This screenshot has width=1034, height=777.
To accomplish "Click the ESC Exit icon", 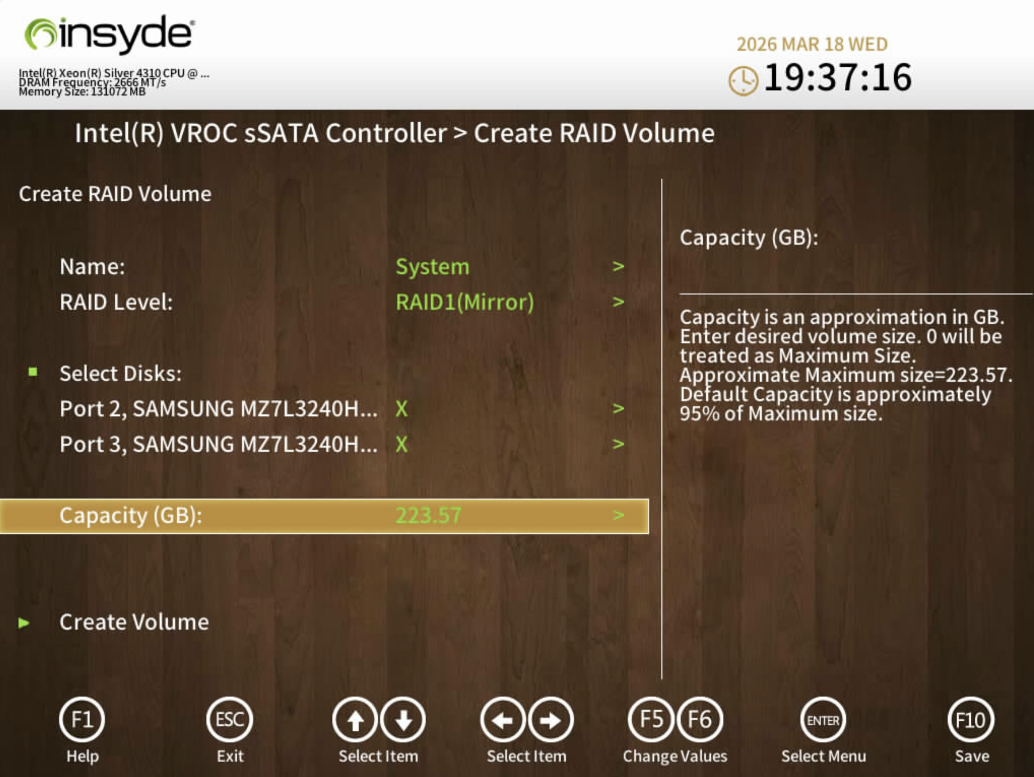I will tap(230, 720).
